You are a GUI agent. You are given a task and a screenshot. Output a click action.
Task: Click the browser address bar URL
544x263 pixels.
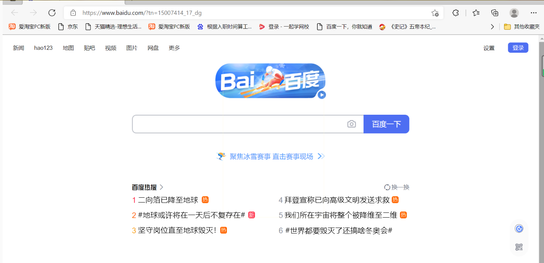point(142,13)
